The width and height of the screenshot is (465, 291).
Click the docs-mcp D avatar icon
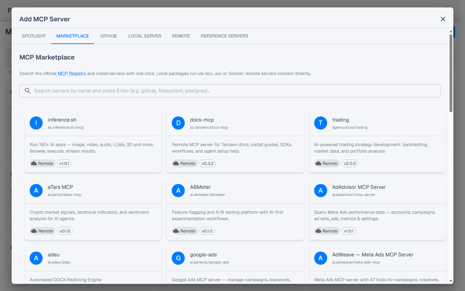click(178, 123)
